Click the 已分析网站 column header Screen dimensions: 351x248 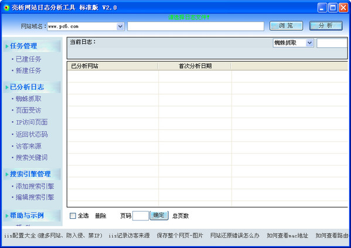pos(113,66)
